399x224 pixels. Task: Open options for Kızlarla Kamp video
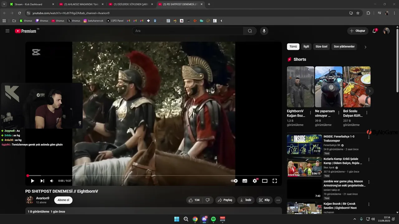coord(369,159)
